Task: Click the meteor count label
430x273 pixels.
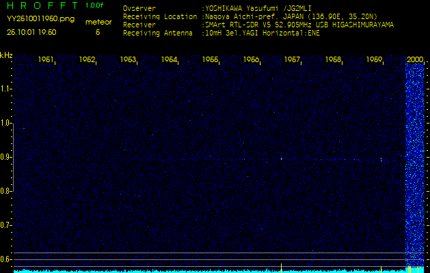Action: point(98,22)
